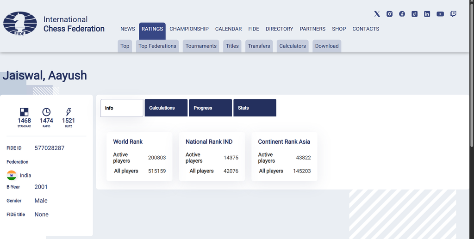Click the standard rating chessboard icon
Image resolution: width=474 pixels, height=239 pixels.
[24, 112]
